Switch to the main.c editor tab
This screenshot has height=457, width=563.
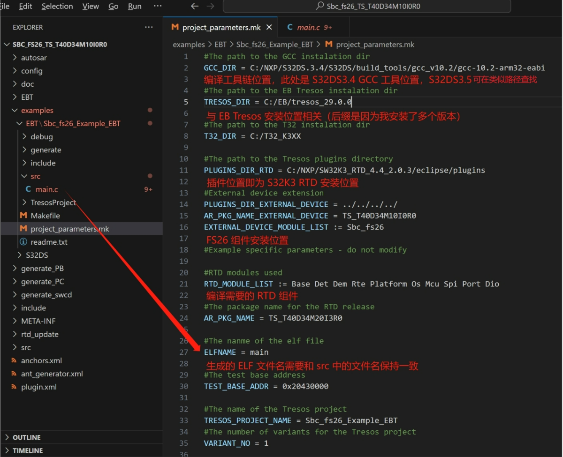click(308, 27)
